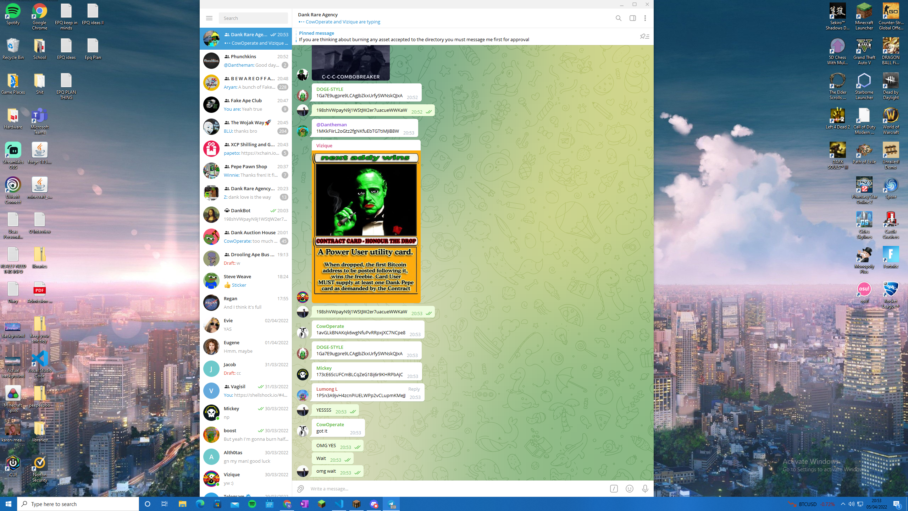Attach a file using the paperclip
Screen dimensions: 908x511
point(300,489)
